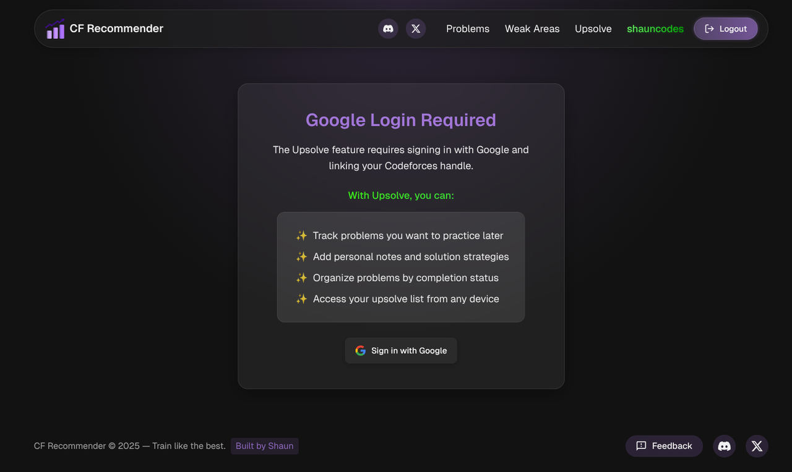Click the CF Recommender title text

point(116,28)
